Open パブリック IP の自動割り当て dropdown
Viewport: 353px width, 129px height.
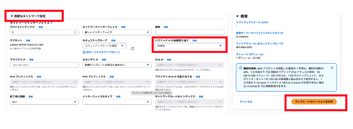[189, 46]
